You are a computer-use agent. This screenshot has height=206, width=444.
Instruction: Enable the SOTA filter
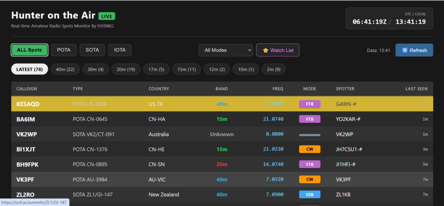tap(92, 50)
